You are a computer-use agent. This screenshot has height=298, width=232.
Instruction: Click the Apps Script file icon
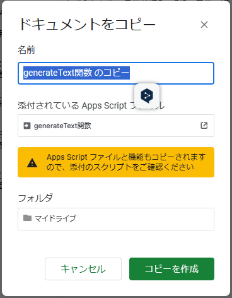tap(27, 126)
